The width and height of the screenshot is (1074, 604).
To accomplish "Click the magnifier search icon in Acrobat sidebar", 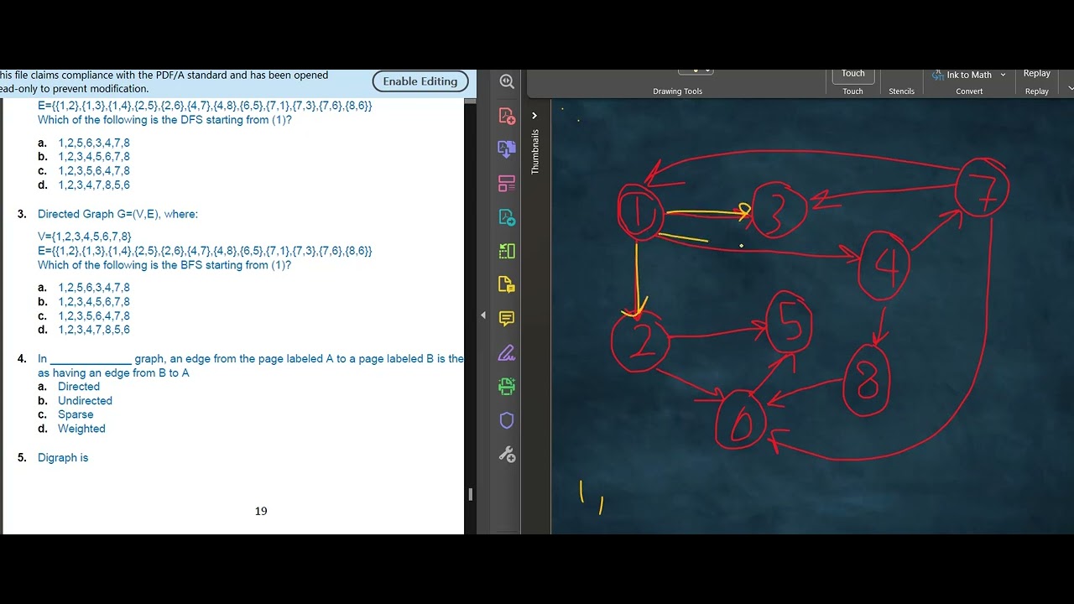I will (x=507, y=81).
